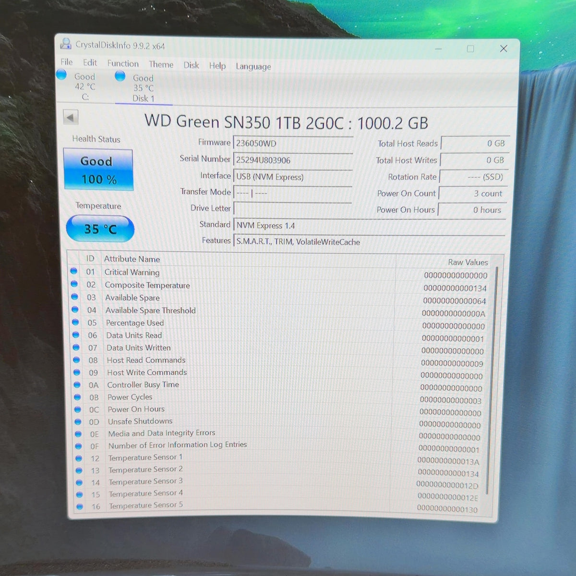Click status dot for Critical Warning
The image size is (576, 576).
pyautogui.click(x=73, y=271)
